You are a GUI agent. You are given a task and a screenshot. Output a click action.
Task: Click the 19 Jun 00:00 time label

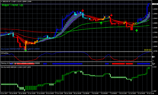click(x=14, y=93)
